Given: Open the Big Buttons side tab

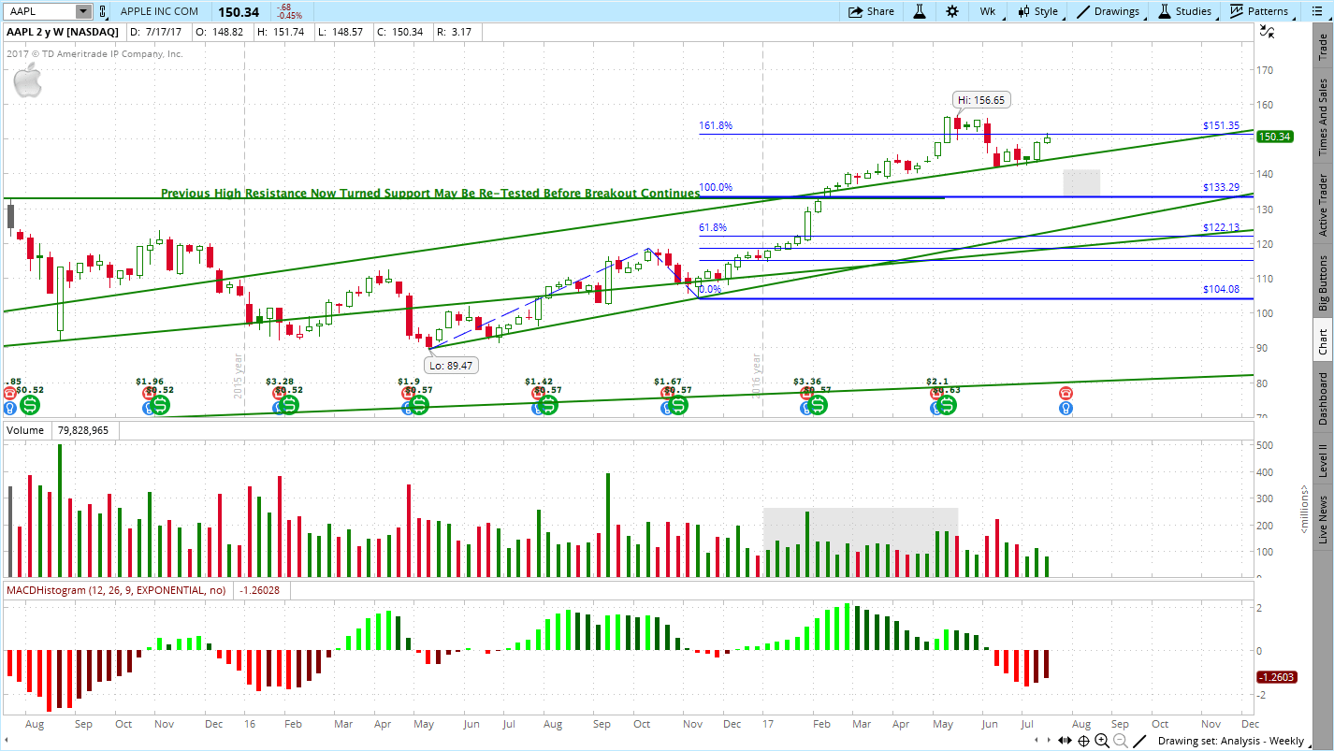Looking at the screenshot, I should pos(1323,282).
